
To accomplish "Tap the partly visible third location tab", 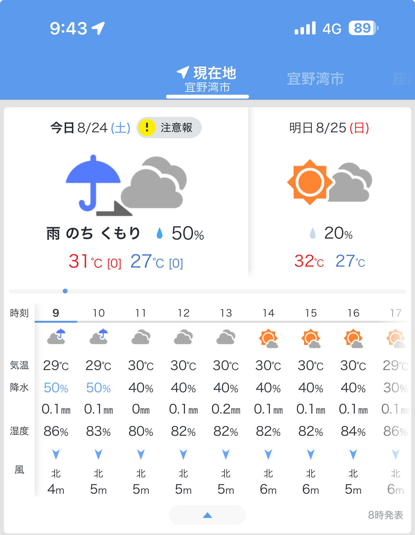I will click(403, 79).
